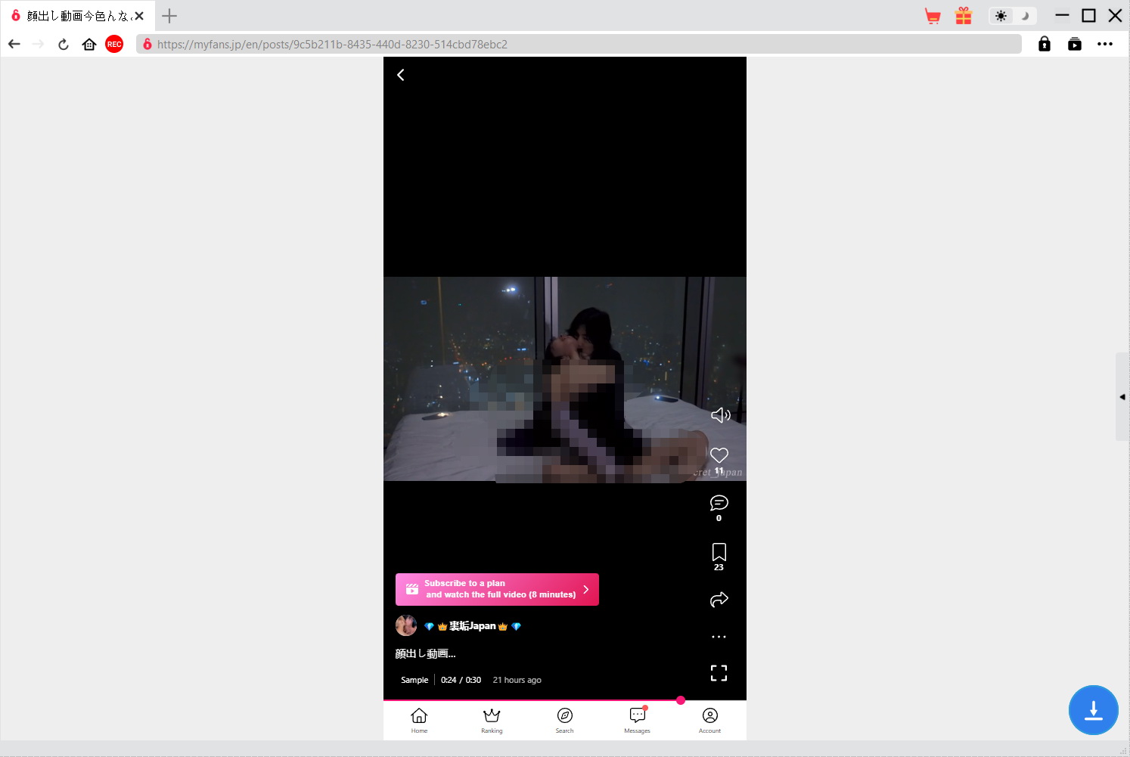Open creator name ending in Japan
The height and width of the screenshot is (757, 1130).
point(473,626)
